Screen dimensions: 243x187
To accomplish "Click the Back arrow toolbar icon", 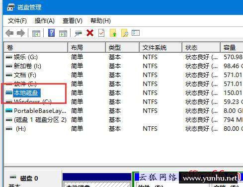I will click(9, 33).
